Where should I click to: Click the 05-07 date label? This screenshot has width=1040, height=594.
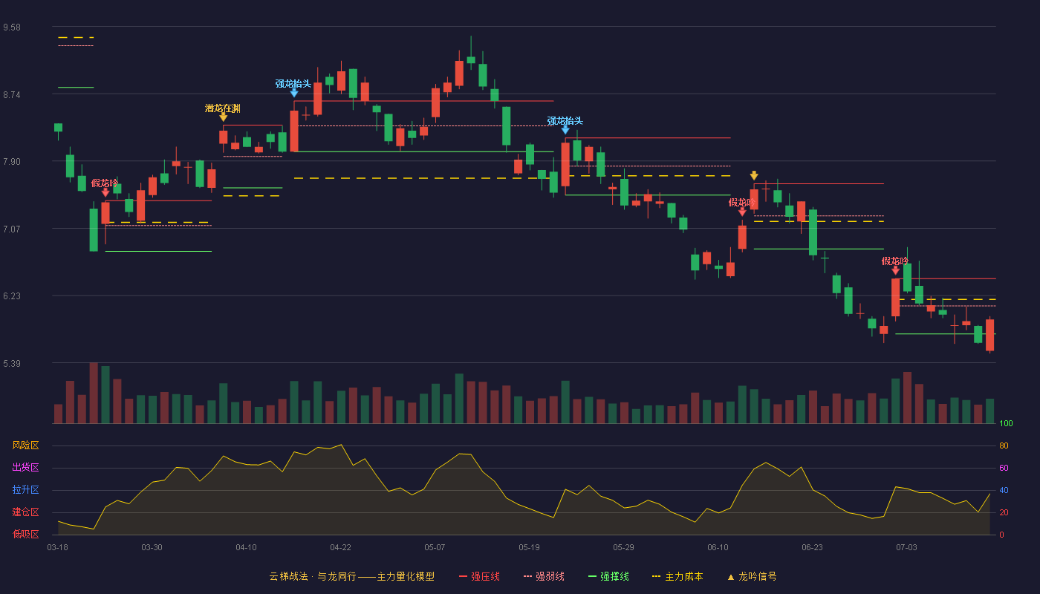[435, 547]
